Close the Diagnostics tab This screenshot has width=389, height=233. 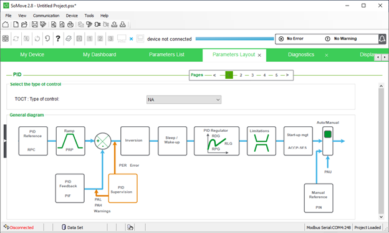click(x=327, y=55)
